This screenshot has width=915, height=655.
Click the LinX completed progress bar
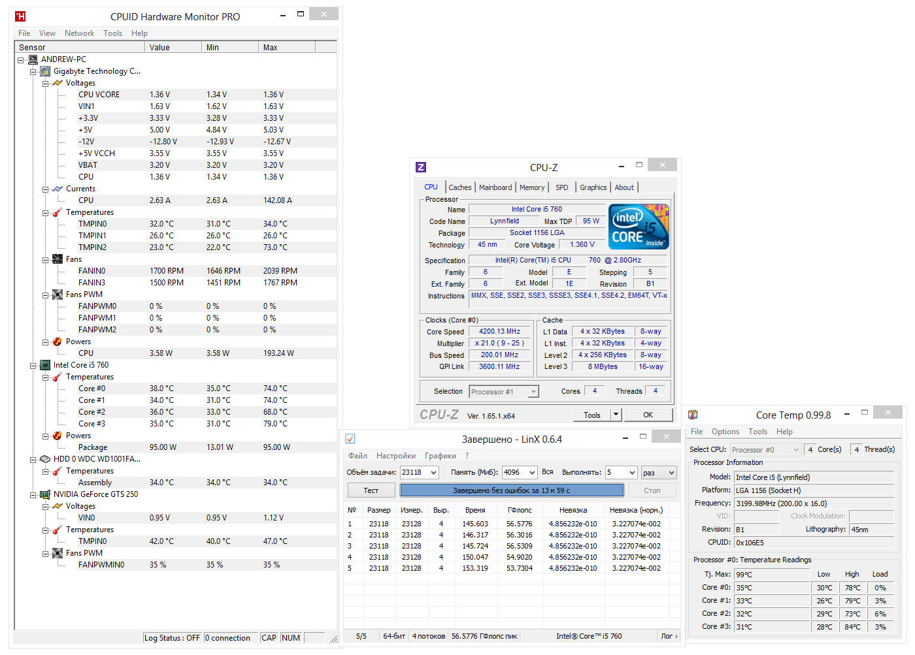click(x=512, y=490)
